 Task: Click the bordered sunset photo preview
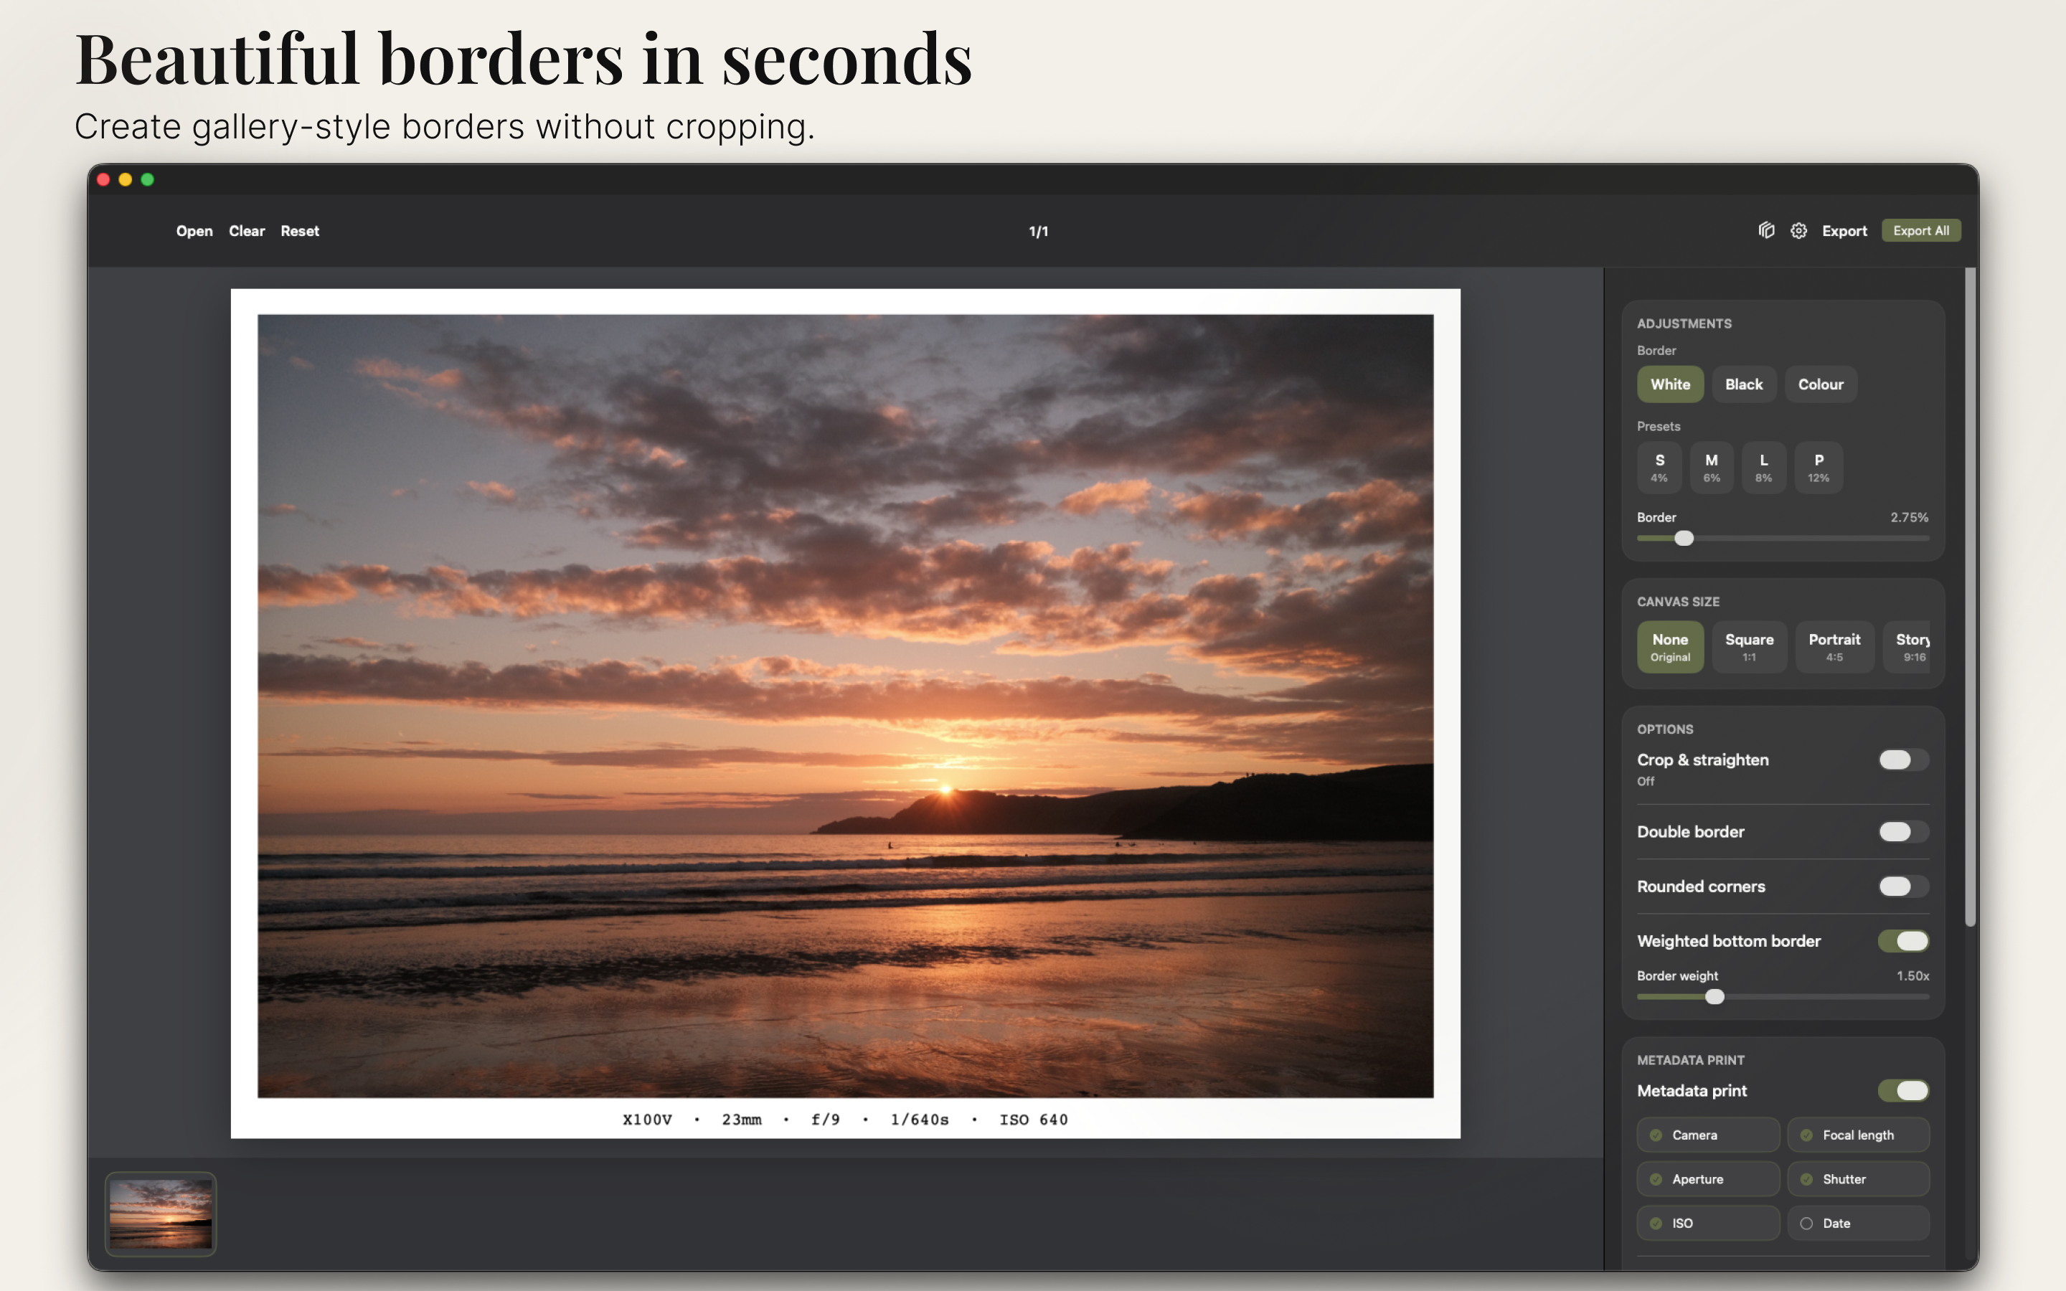point(845,713)
